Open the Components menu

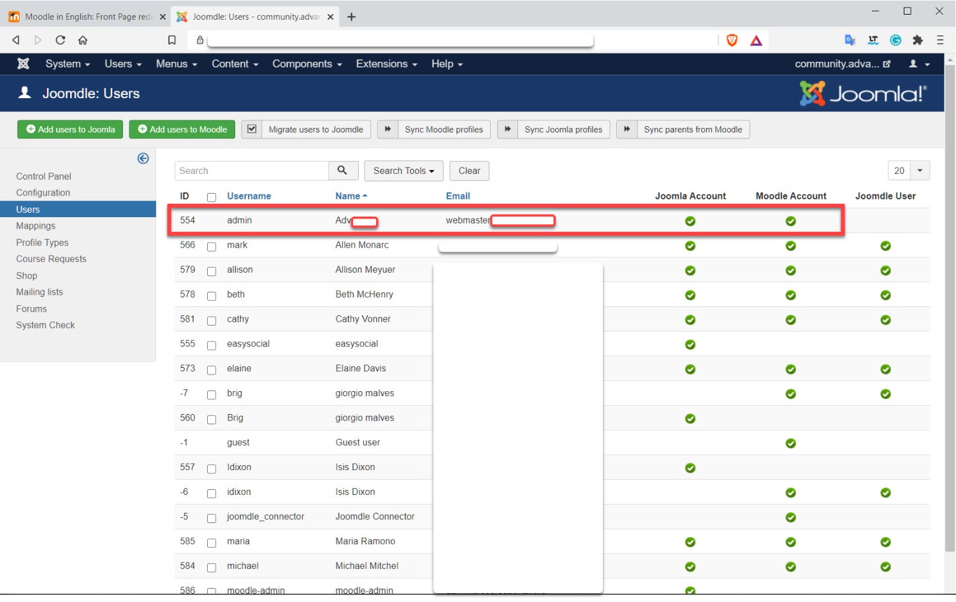[x=307, y=64]
